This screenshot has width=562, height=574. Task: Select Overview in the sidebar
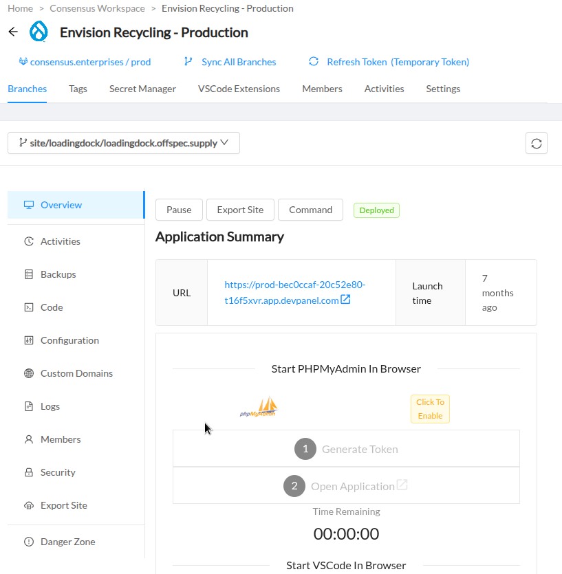click(x=76, y=205)
